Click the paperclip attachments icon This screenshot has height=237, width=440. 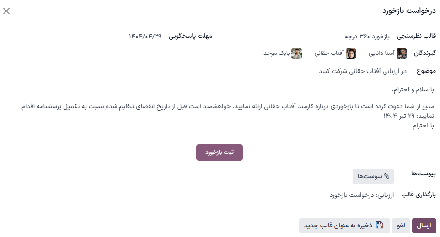tap(386, 176)
